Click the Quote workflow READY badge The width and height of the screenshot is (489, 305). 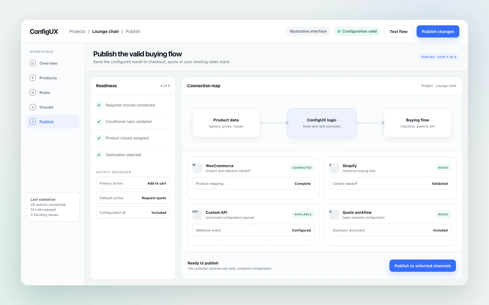[x=443, y=214]
